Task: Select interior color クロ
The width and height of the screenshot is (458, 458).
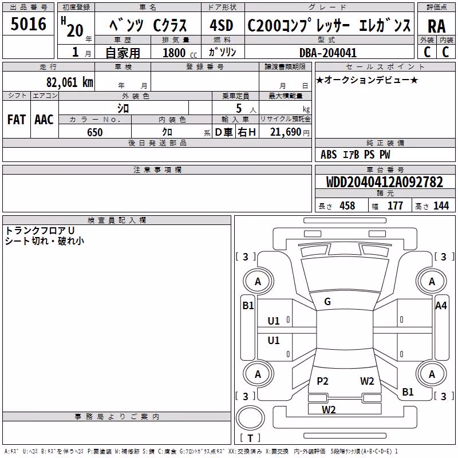Action: (x=167, y=132)
